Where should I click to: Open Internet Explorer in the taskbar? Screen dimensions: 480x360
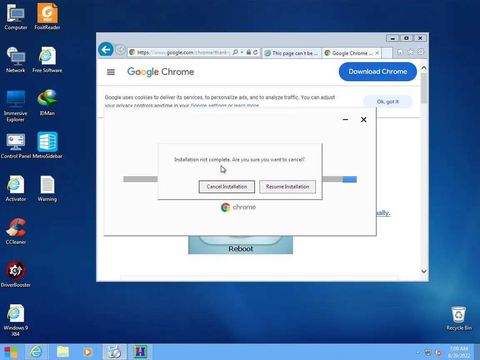36,352
